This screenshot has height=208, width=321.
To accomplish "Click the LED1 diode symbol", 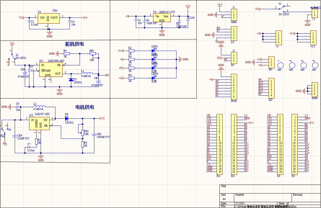I will click(154, 51).
